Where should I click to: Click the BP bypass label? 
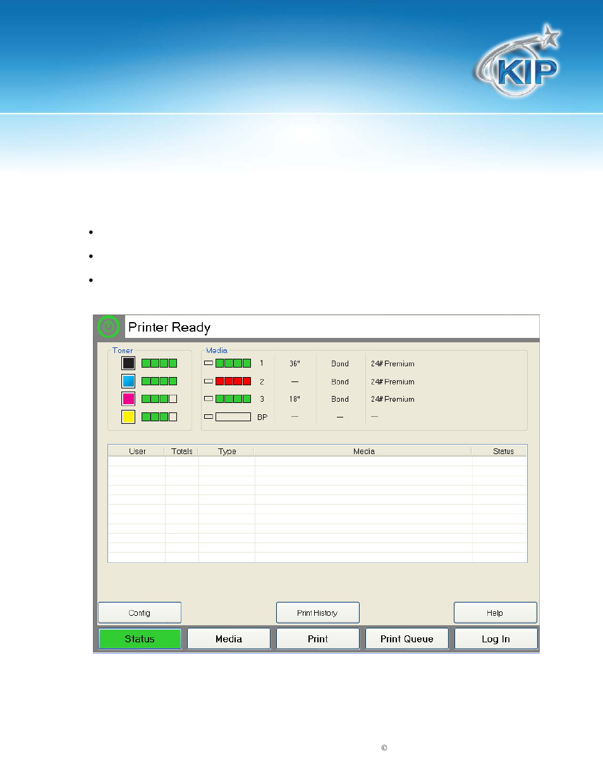coord(262,417)
